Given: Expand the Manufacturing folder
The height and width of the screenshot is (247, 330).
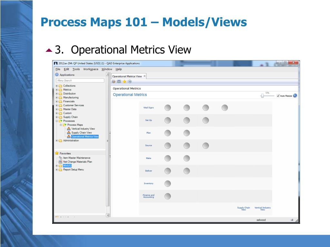Looking at the screenshot, I should tap(57, 97).
